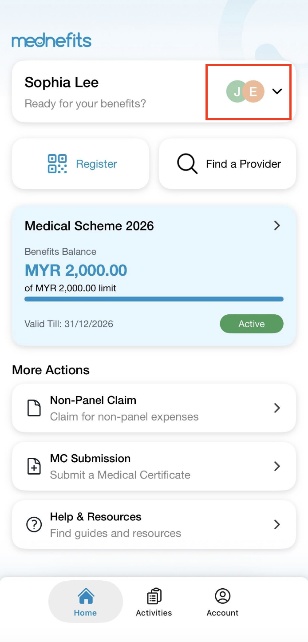Switch to the Activities tab
The width and height of the screenshot is (308, 642).
tap(154, 603)
